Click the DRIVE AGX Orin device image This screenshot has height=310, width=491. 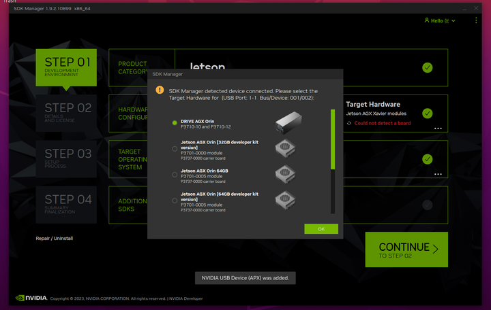point(288,122)
